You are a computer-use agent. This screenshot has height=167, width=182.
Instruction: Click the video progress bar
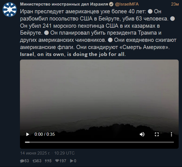[99, 142]
